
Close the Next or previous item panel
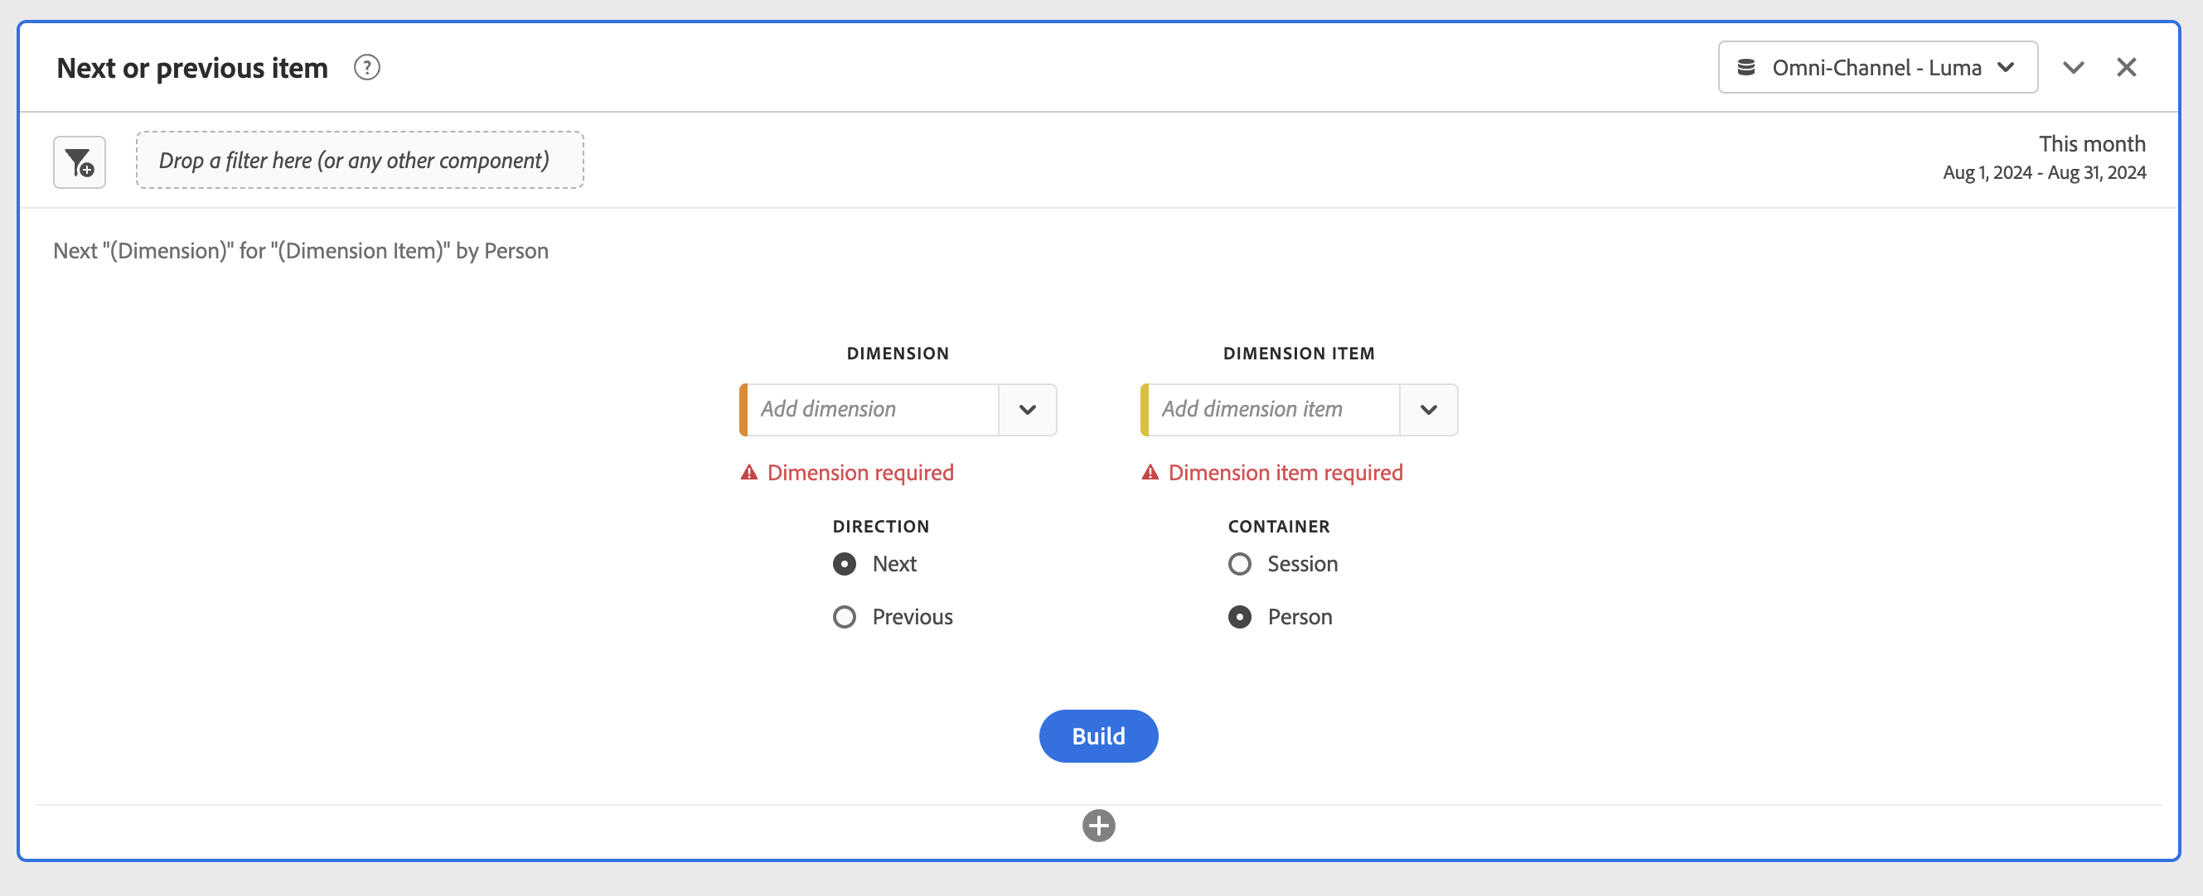click(2126, 67)
